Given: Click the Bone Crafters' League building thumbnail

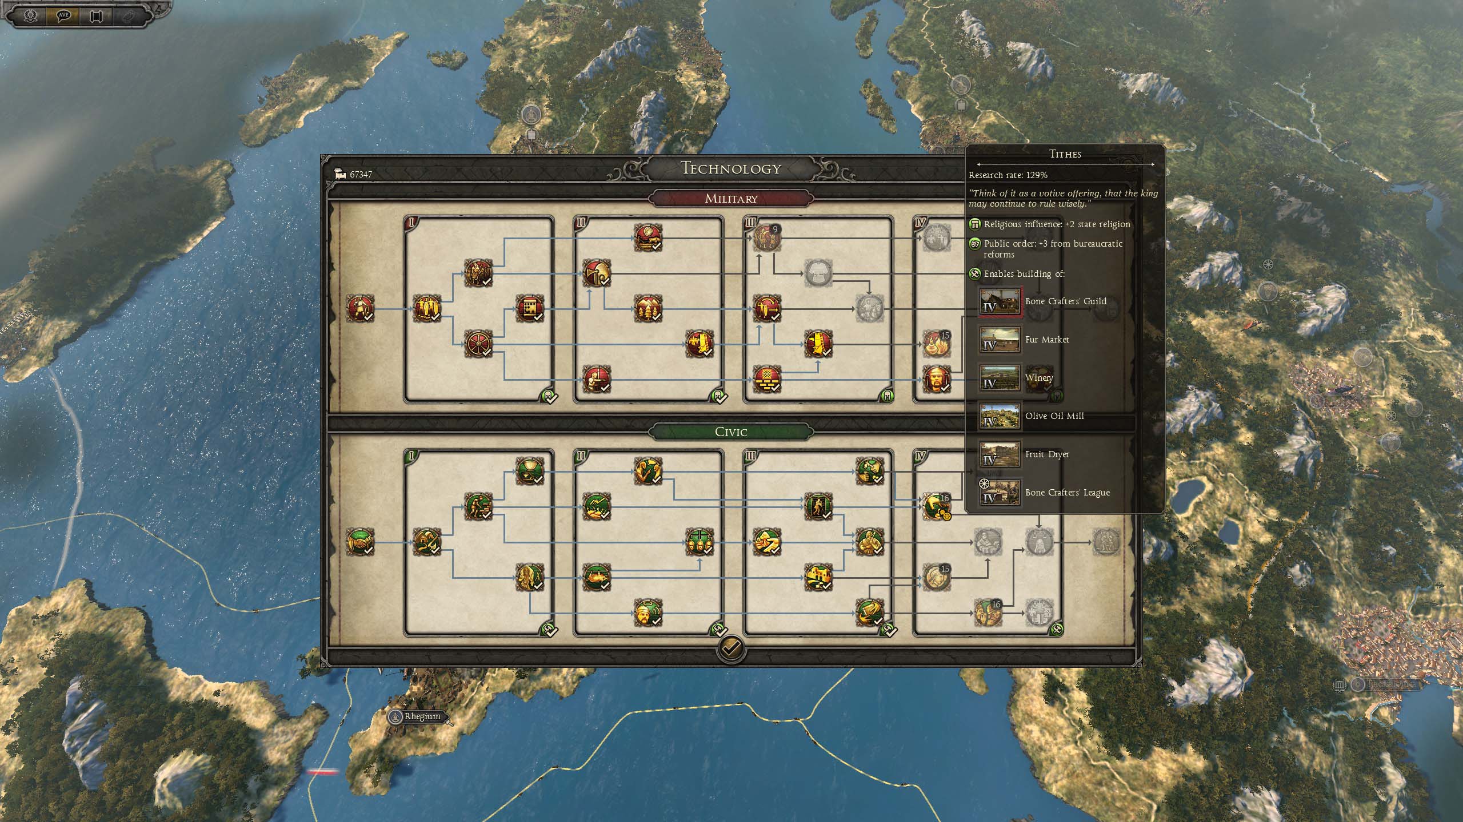Looking at the screenshot, I should pos(1000,493).
